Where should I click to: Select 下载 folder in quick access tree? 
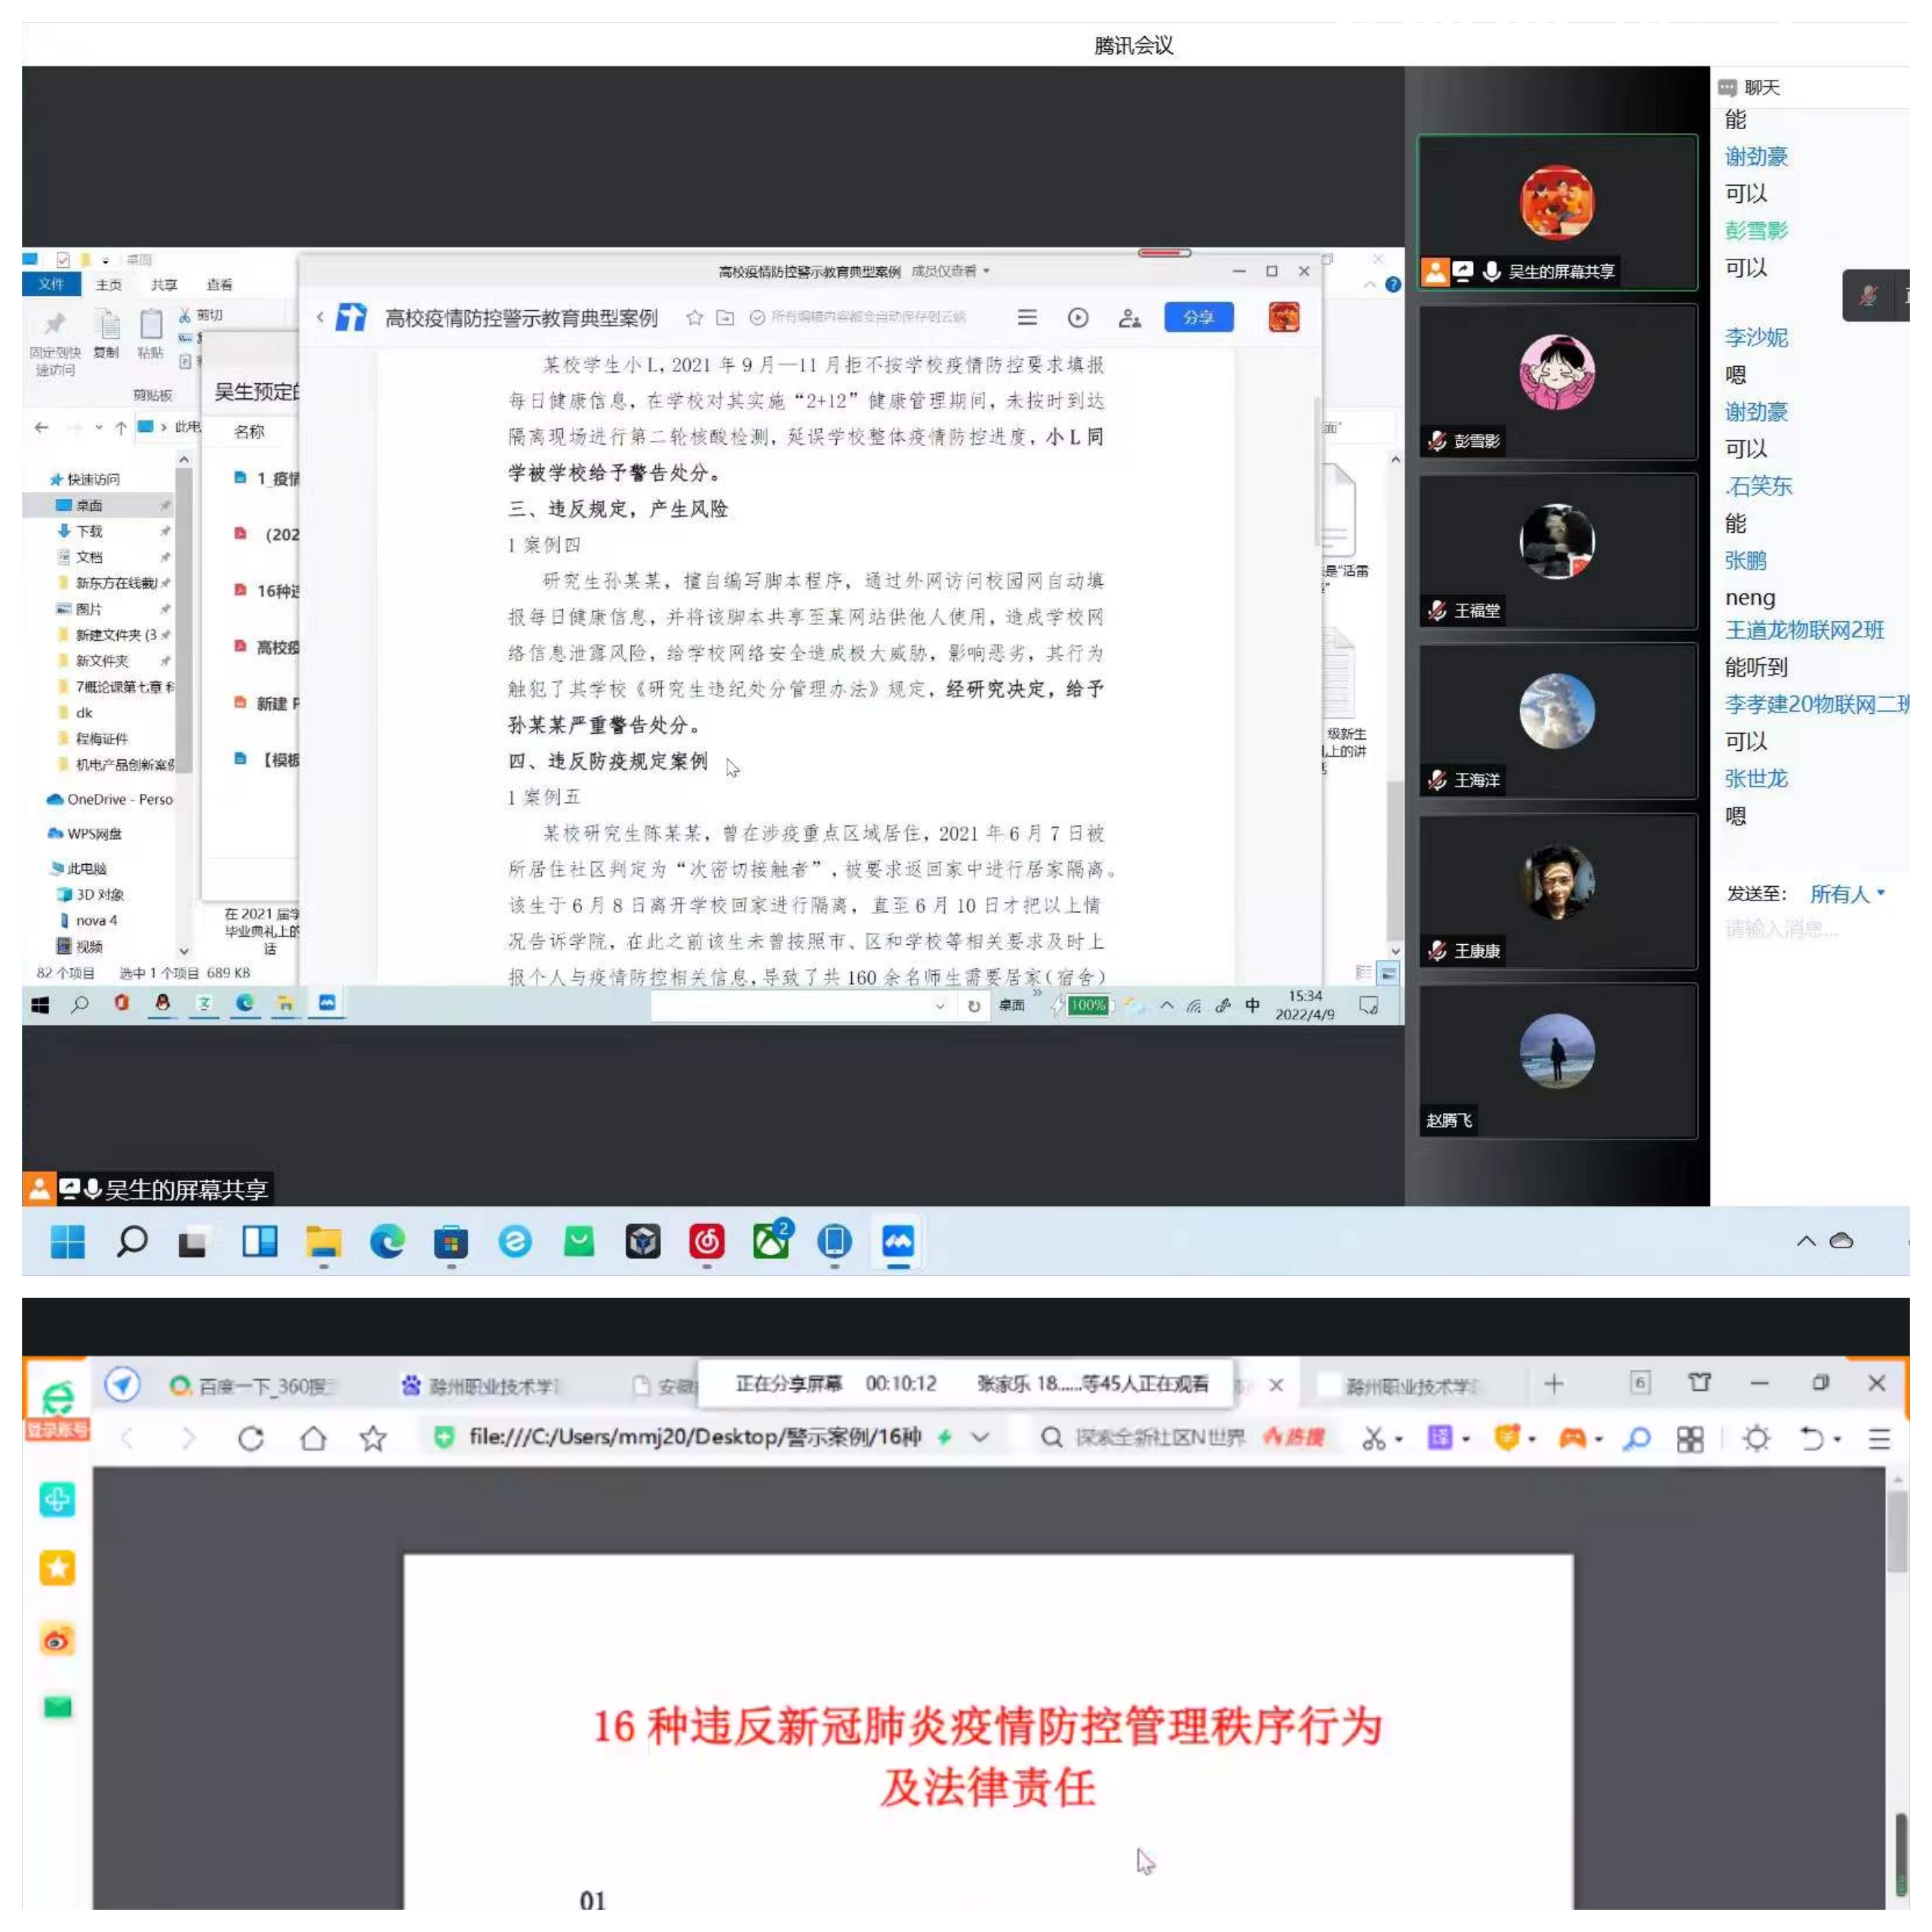click(x=90, y=531)
